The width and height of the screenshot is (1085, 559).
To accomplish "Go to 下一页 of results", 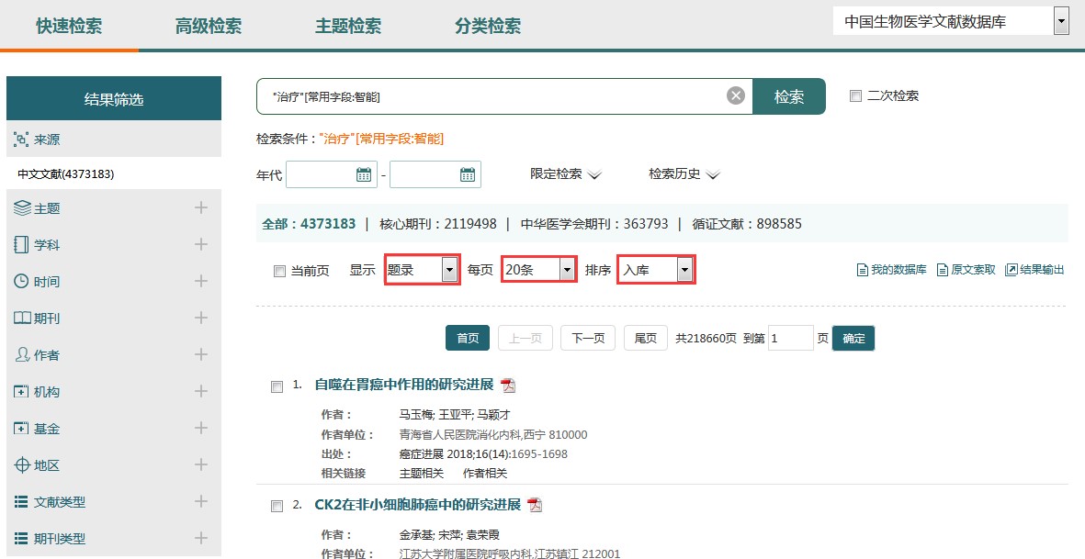I will coord(588,338).
